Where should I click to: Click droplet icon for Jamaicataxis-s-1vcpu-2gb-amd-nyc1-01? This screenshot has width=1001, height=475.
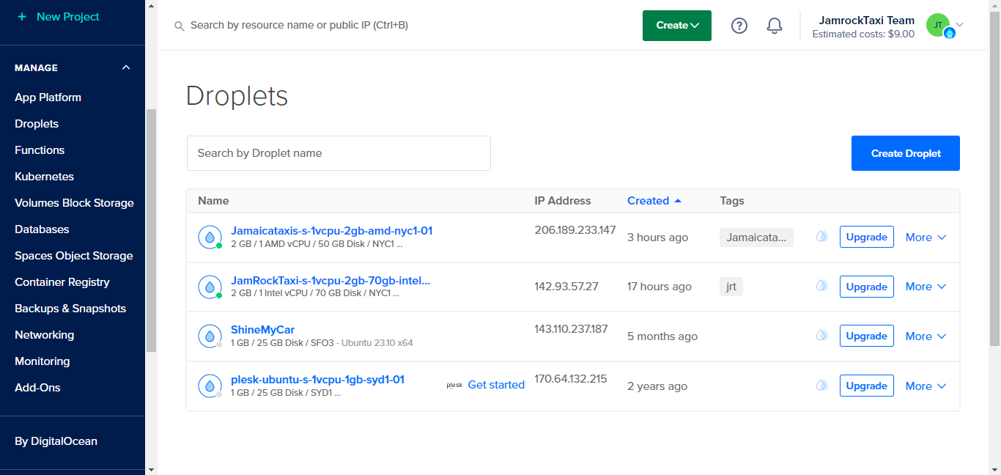pyautogui.click(x=210, y=237)
